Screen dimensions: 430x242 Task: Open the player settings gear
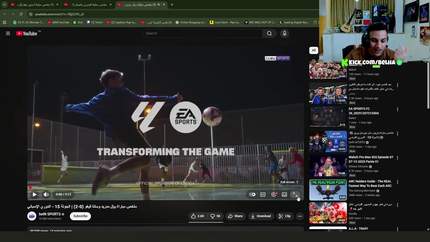pos(274,194)
